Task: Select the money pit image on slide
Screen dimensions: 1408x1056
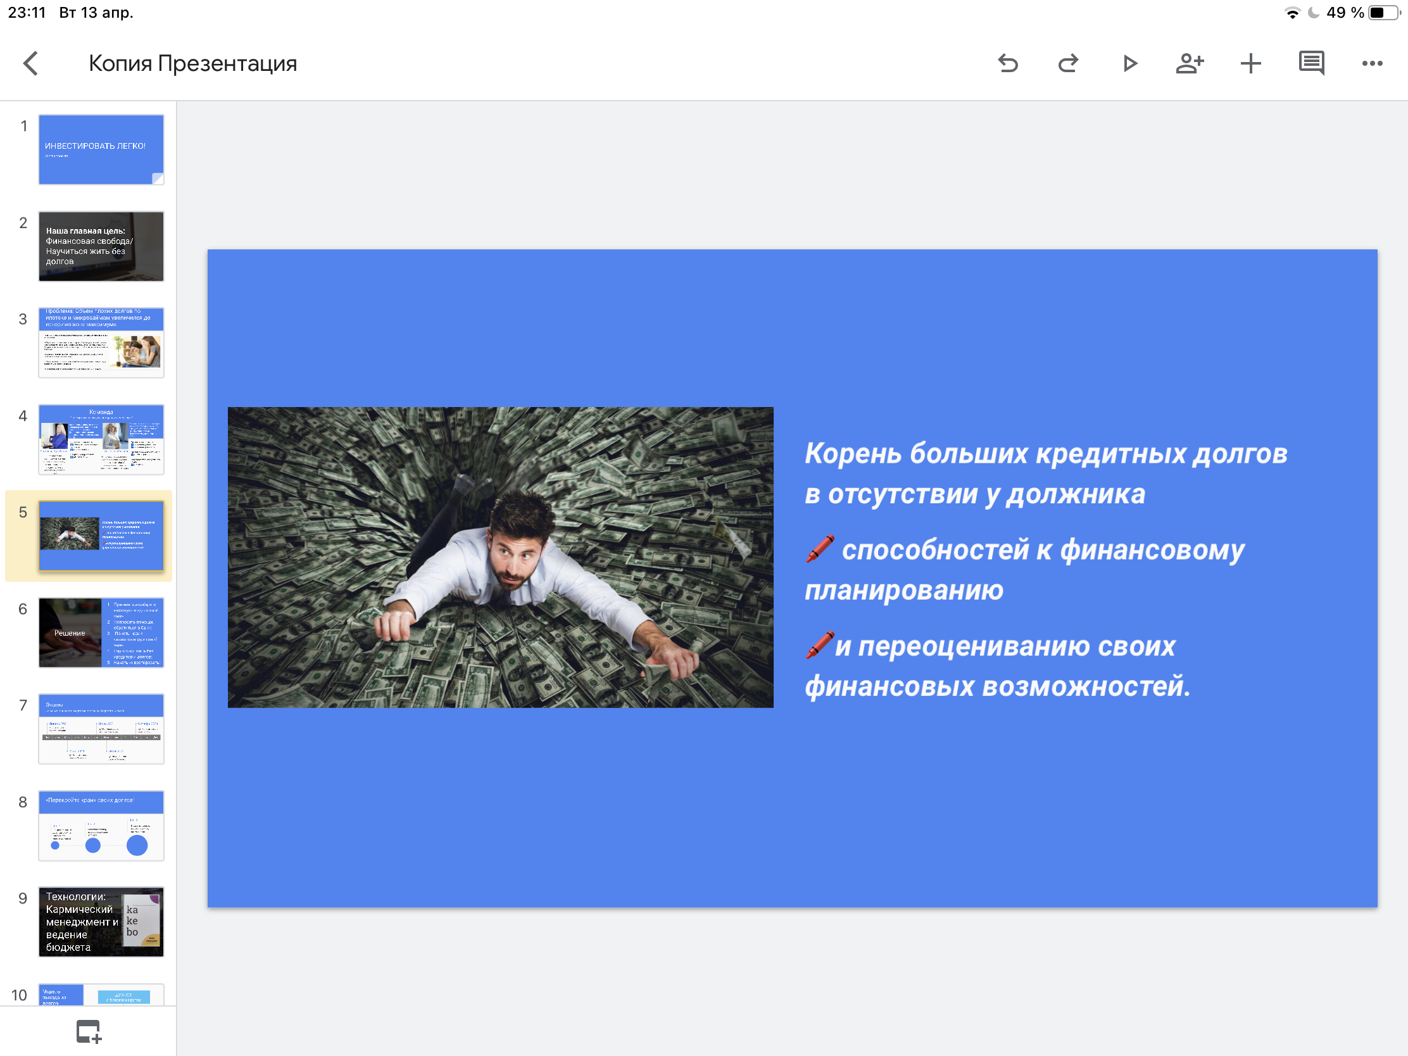Action: tap(500, 557)
